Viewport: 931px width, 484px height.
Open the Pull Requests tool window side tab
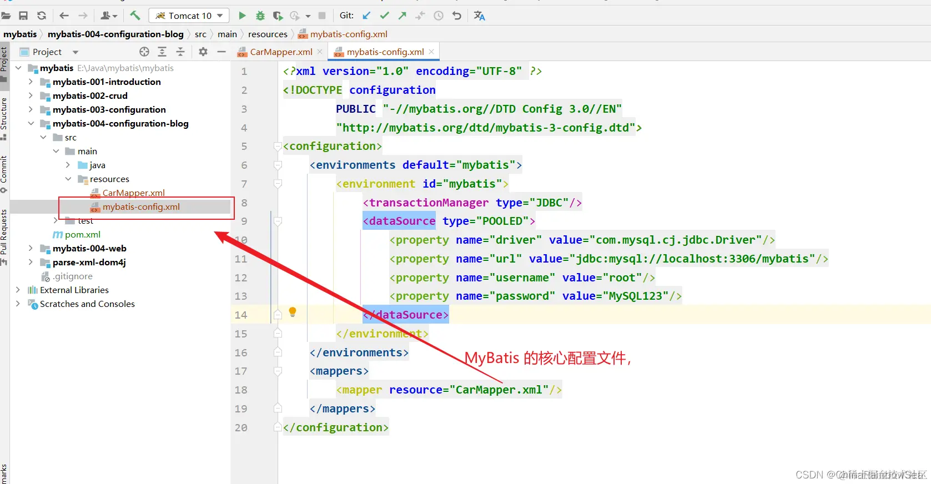coord(4,237)
